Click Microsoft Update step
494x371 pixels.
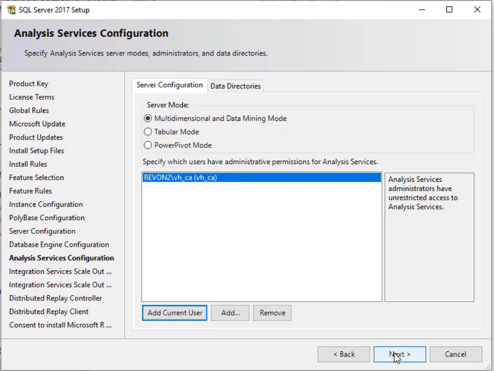point(37,124)
